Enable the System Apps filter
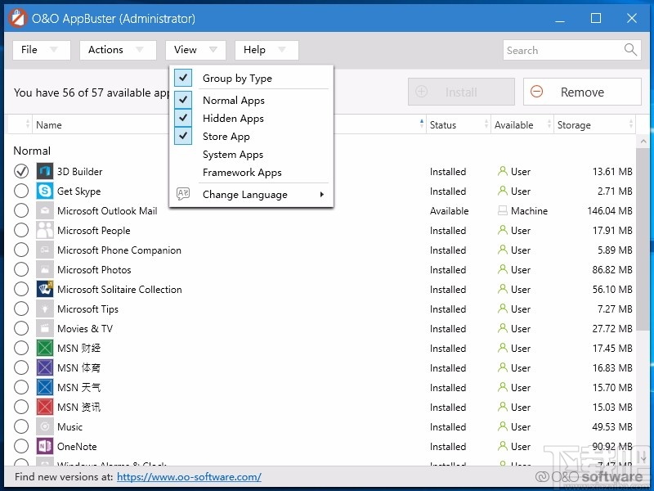Image resolution: width=654 pixels, height=491 pixels. click(232, 154)
